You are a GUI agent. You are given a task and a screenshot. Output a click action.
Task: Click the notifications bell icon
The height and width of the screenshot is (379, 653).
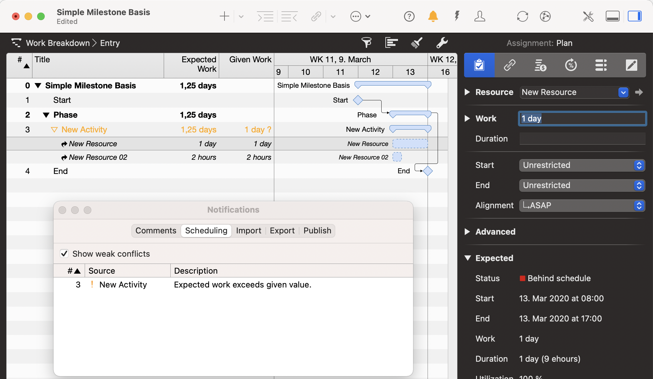[x=433, y=16]
